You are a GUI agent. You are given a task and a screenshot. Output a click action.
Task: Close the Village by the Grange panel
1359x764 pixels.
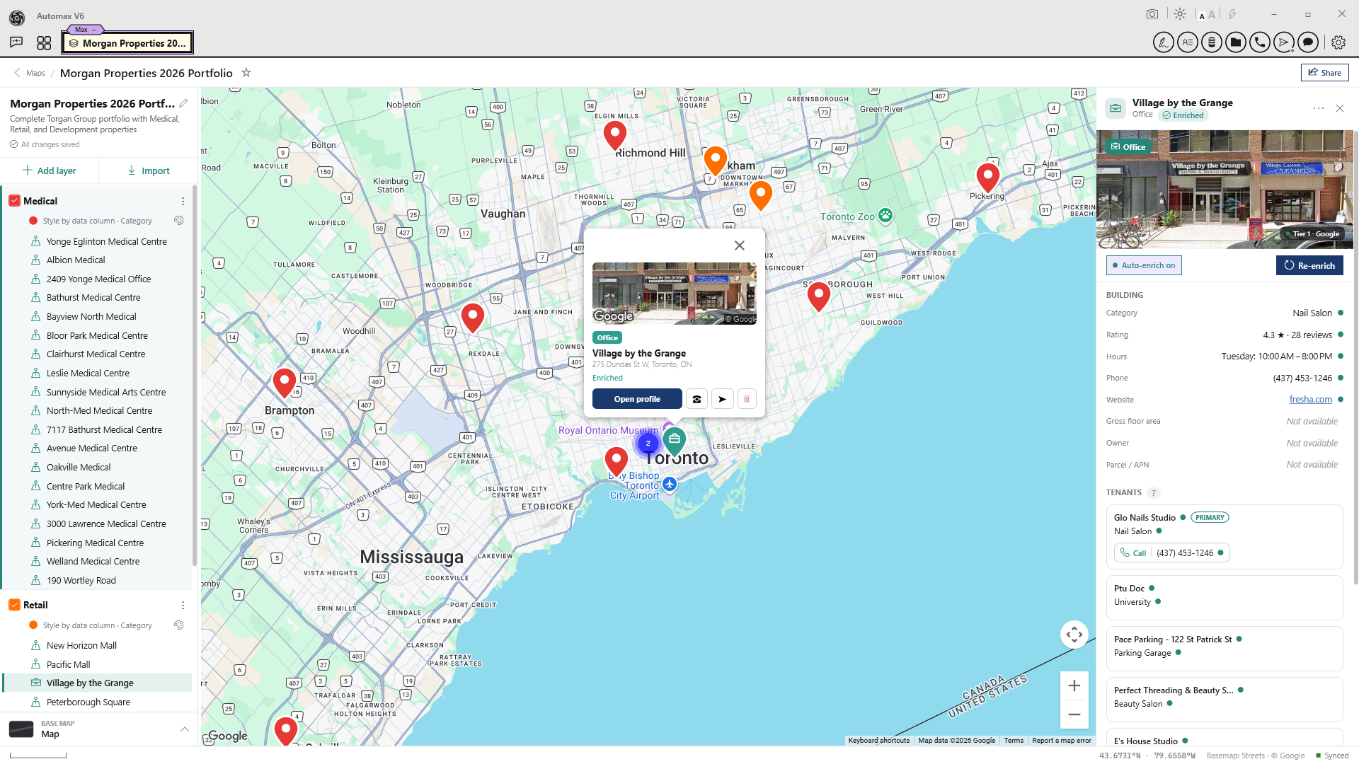click(x=1340, y=108)
